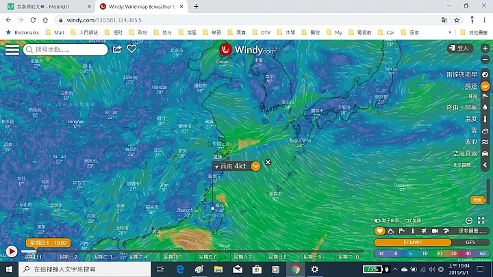Click the orange surface altitude tag

click(477, 200)
